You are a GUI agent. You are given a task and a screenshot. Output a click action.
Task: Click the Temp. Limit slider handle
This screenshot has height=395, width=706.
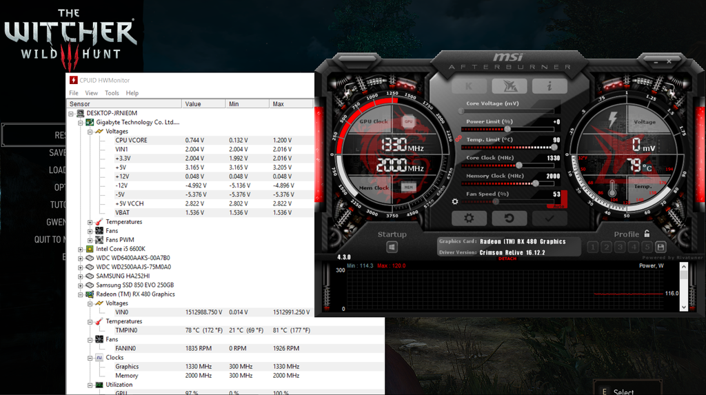554,148
